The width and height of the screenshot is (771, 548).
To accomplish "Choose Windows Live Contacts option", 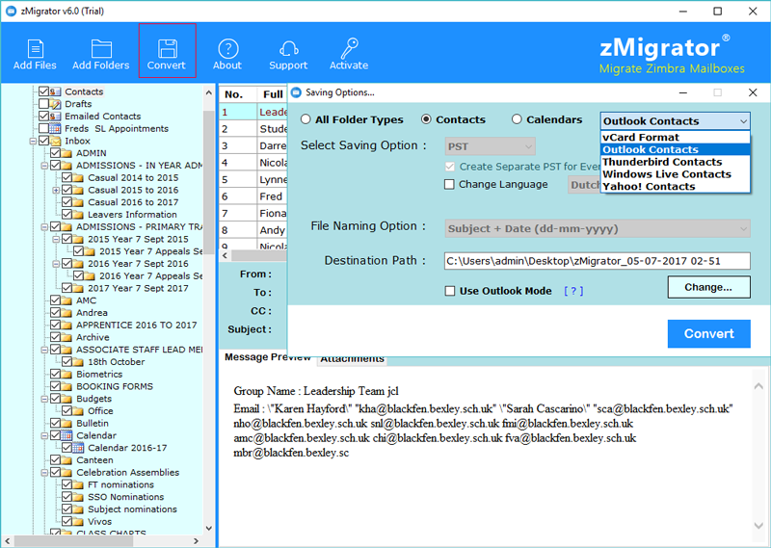I will (x=676, y=174).
